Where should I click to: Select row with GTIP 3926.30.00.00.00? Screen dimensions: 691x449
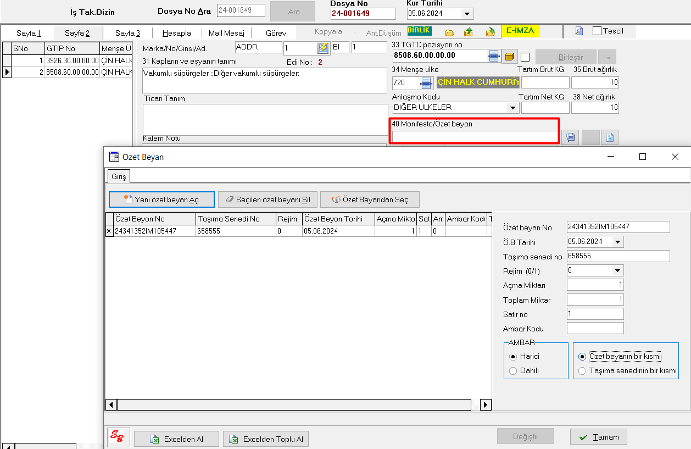68,60
